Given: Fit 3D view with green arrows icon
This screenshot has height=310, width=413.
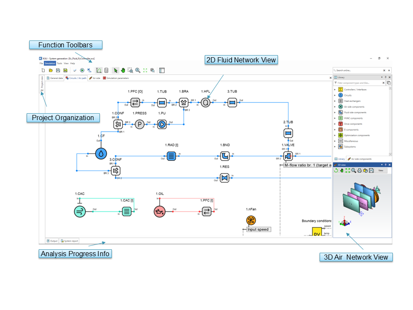Looking at the screenshot, I should pyautogui.click(x=348, y=170).
